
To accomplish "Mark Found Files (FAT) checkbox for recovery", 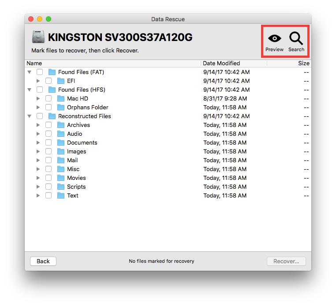I will point(40,72).
